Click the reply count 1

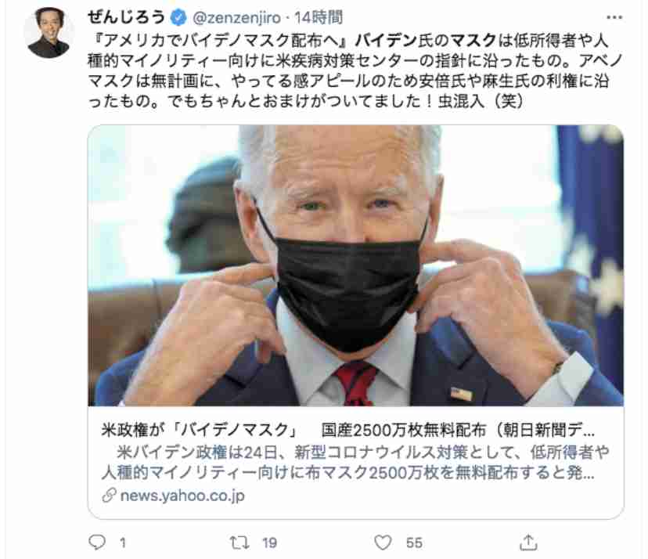point(123,543)
